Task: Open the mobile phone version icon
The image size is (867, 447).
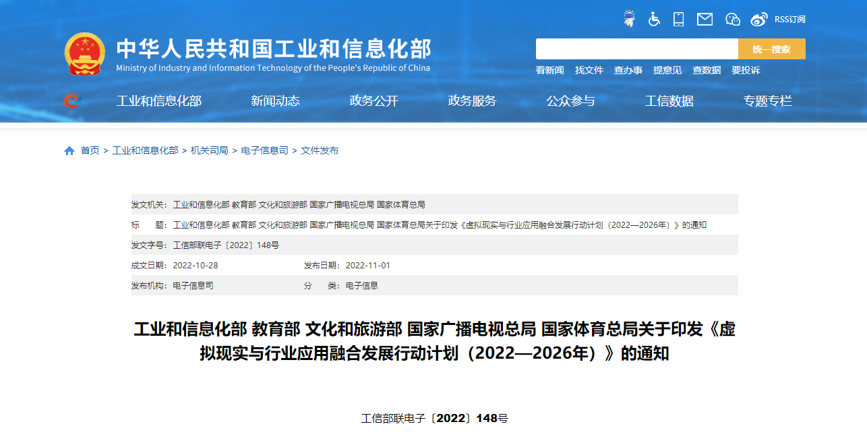Action: 679,19
